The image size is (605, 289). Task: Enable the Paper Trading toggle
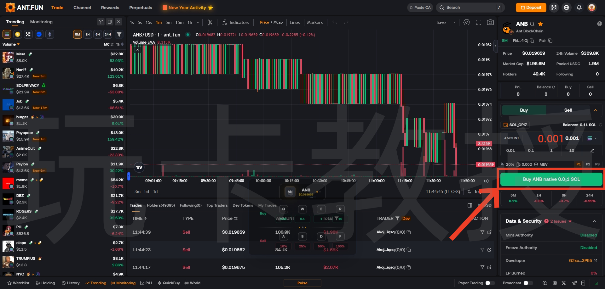[490, 283]
